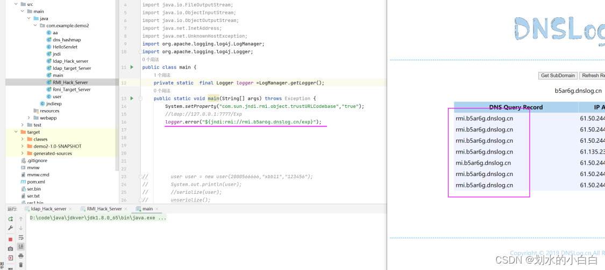Expand the webapp folder

click(29, 118)
